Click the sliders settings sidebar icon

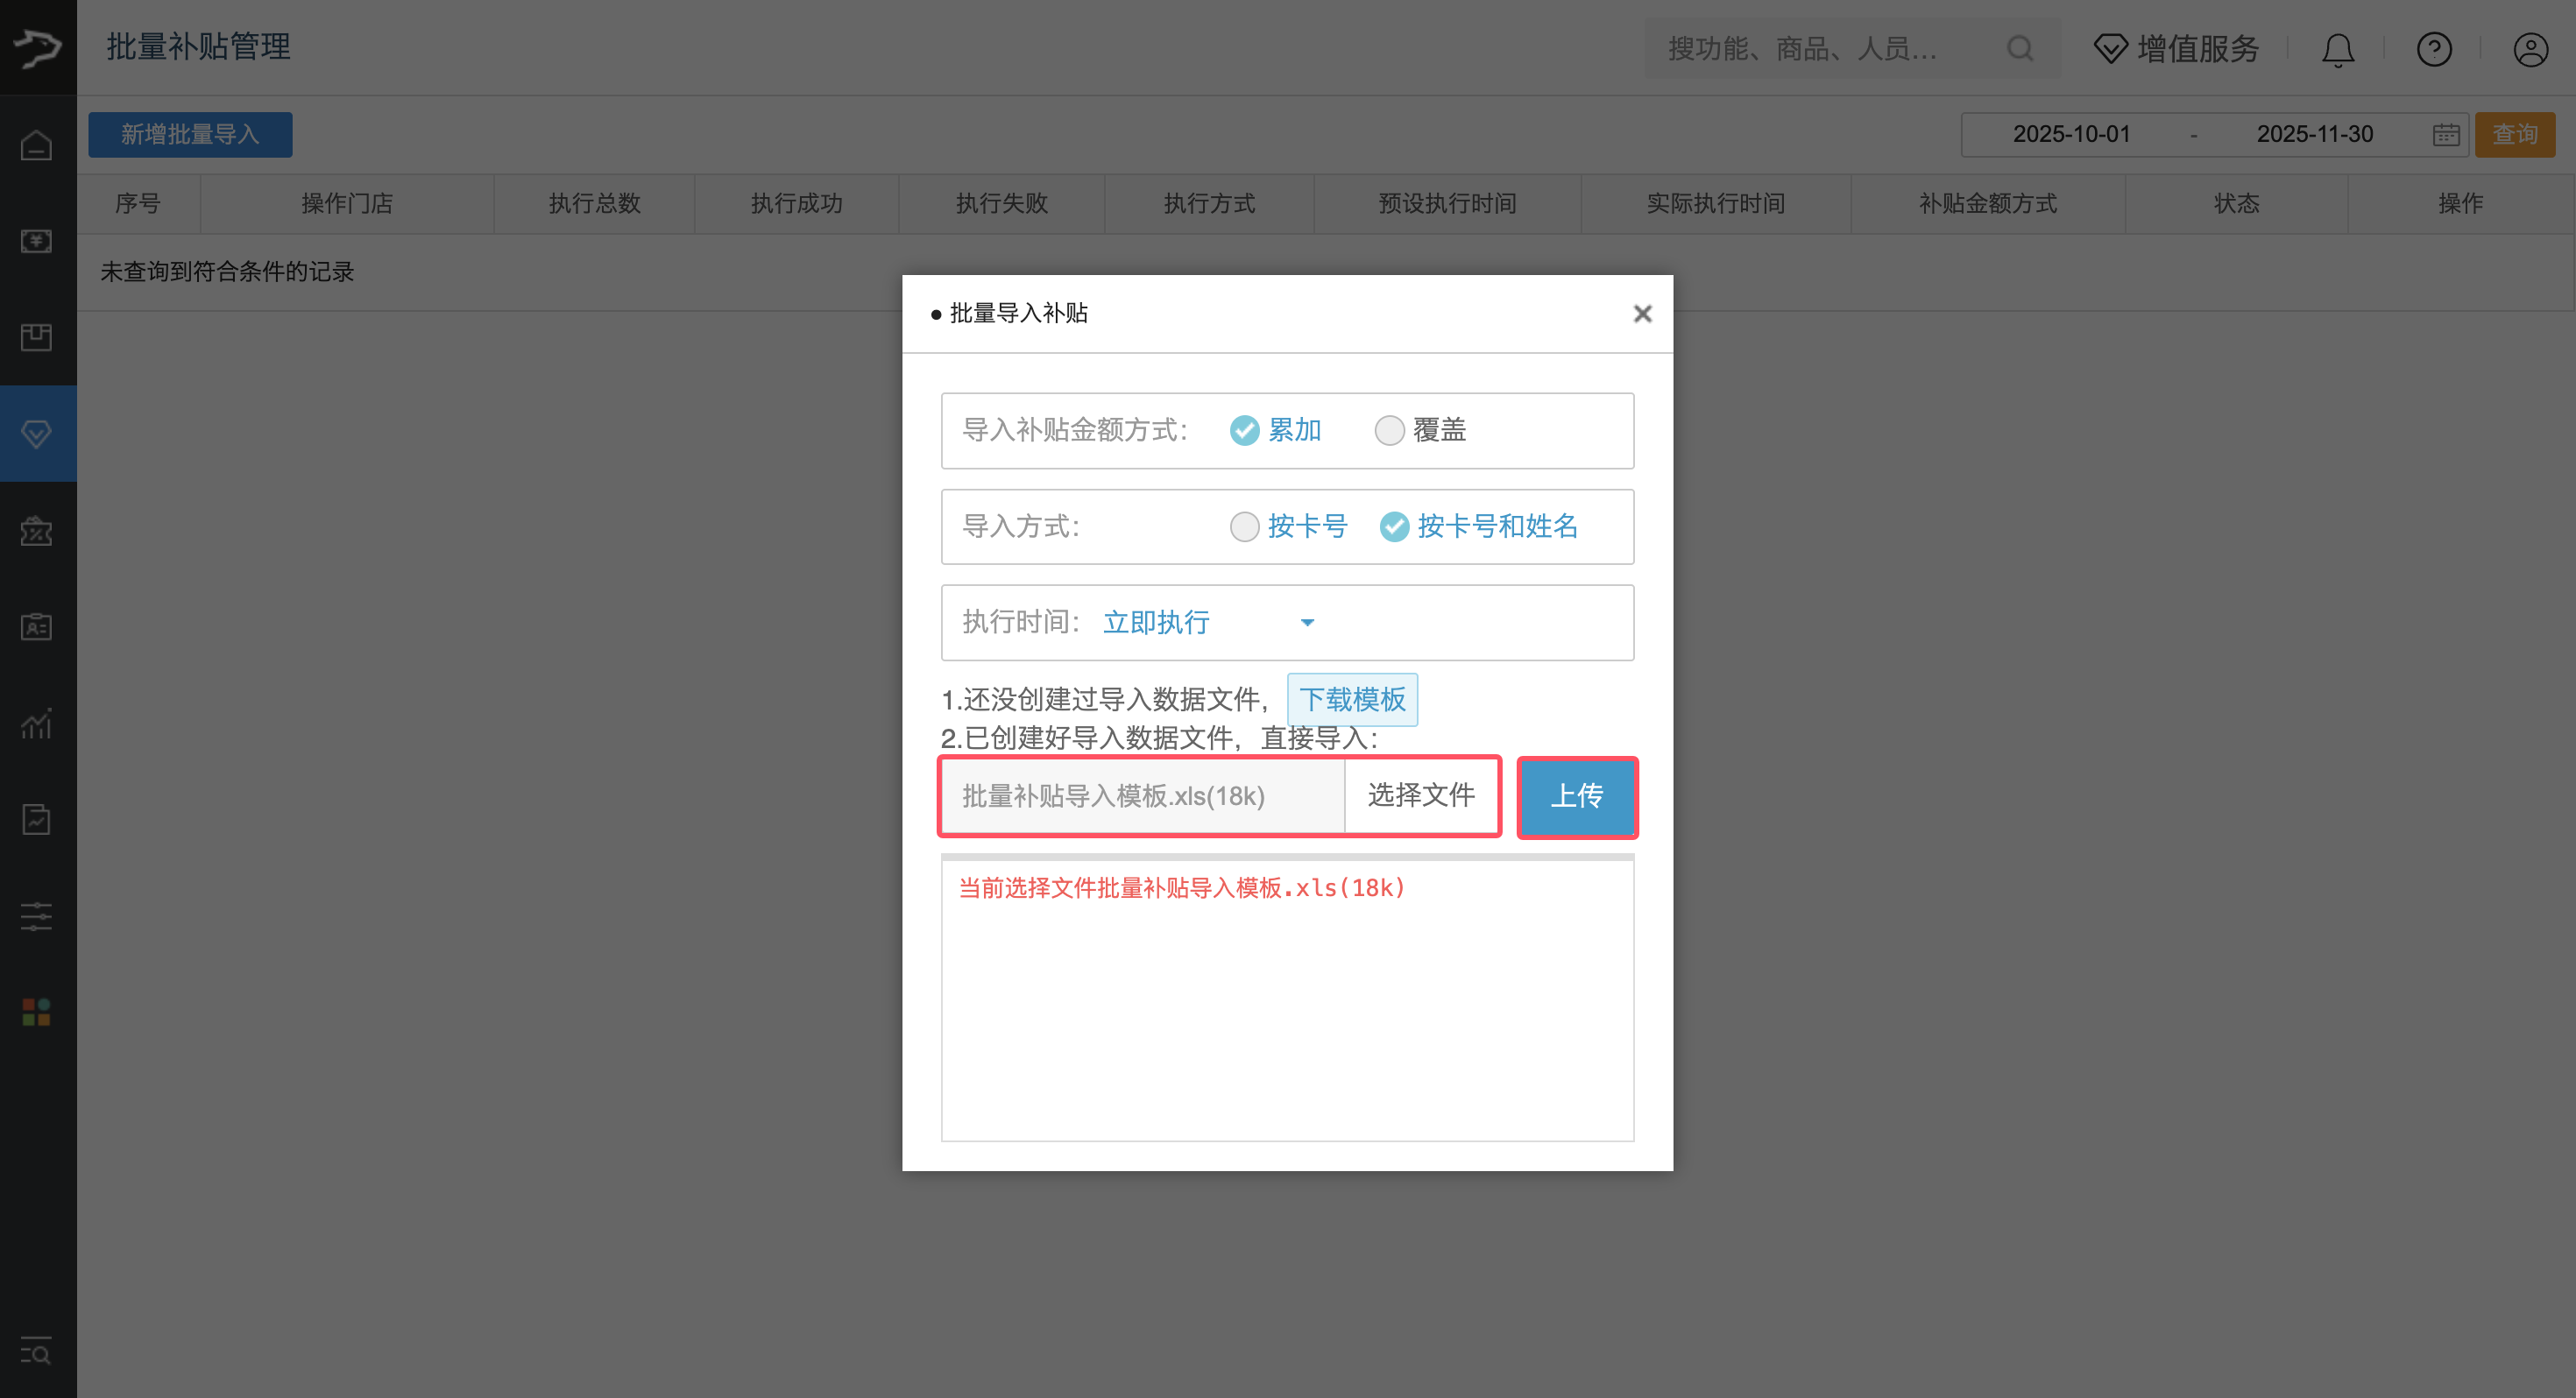point(37,916)
